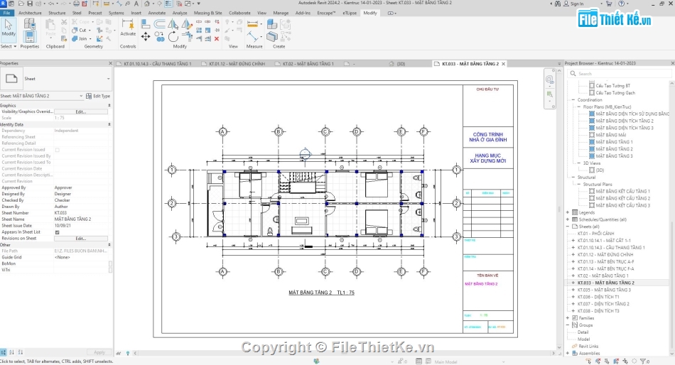Screen dimensions: 675x365
Task: Open MẶT BẰNG MÁI in Project Browser
Action: click(611, 135)
